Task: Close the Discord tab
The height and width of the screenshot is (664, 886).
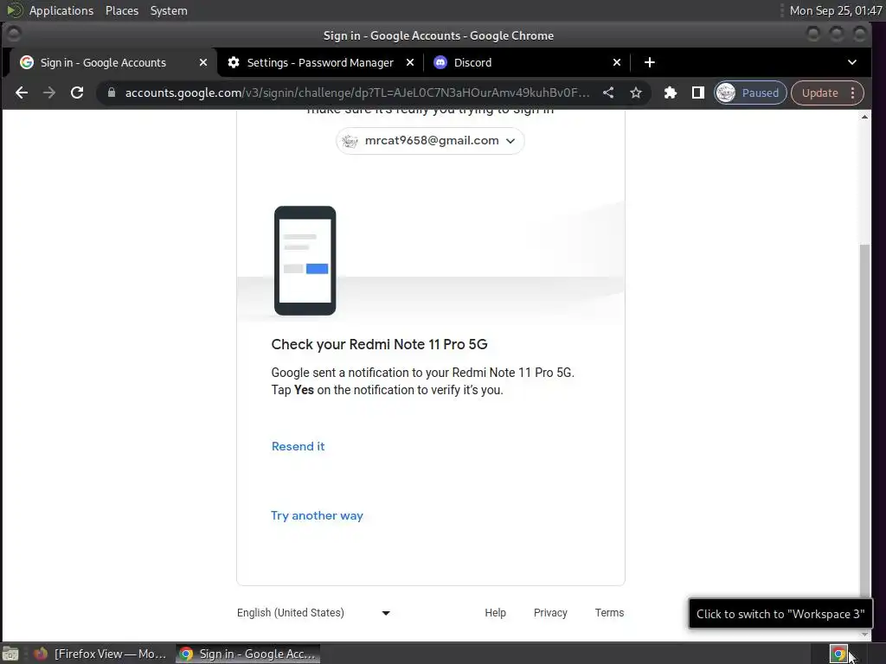Action: (617, 62)
